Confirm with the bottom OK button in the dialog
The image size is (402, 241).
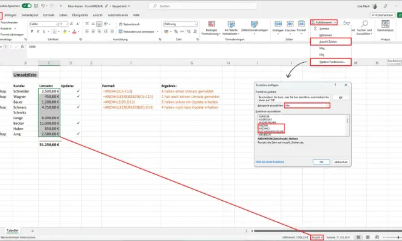pyautogui.click(x=321, y=162)
